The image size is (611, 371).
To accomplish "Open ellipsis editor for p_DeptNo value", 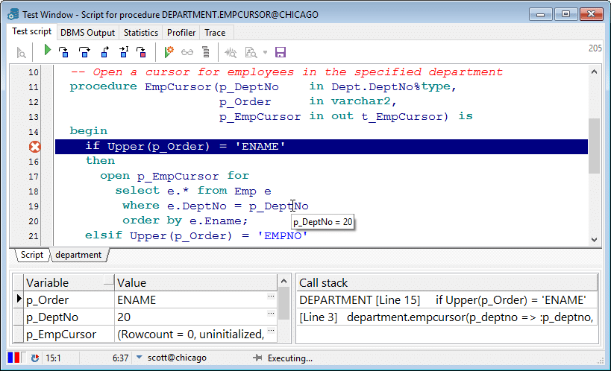I will coord(272,314).
